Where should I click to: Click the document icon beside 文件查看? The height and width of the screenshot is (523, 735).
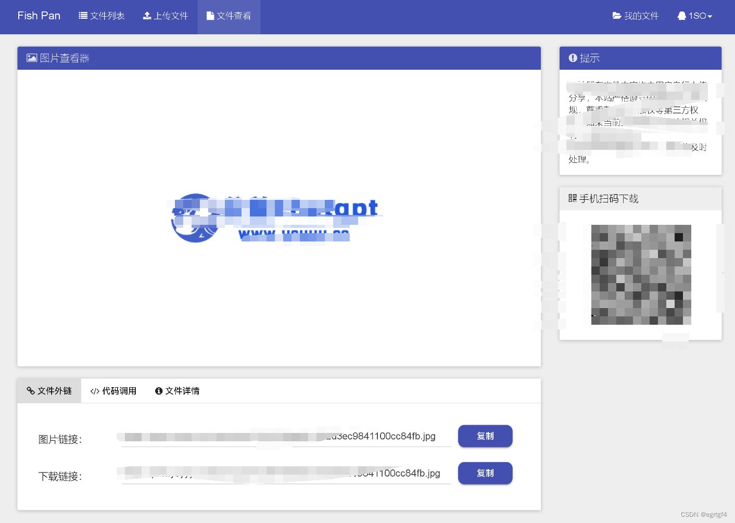[209, 15]
